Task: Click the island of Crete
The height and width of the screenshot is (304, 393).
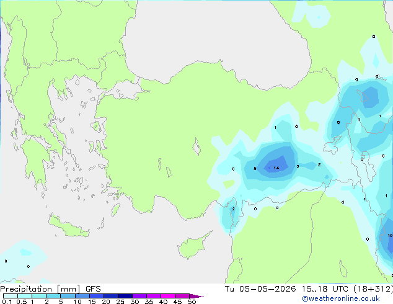Action: coord(69,226)
